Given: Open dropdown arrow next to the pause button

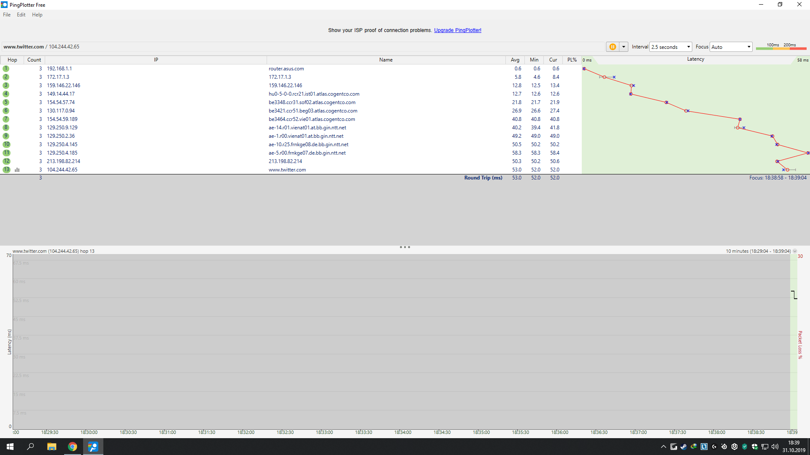Looking at the screenshot, I should click(x=624, y=47).
